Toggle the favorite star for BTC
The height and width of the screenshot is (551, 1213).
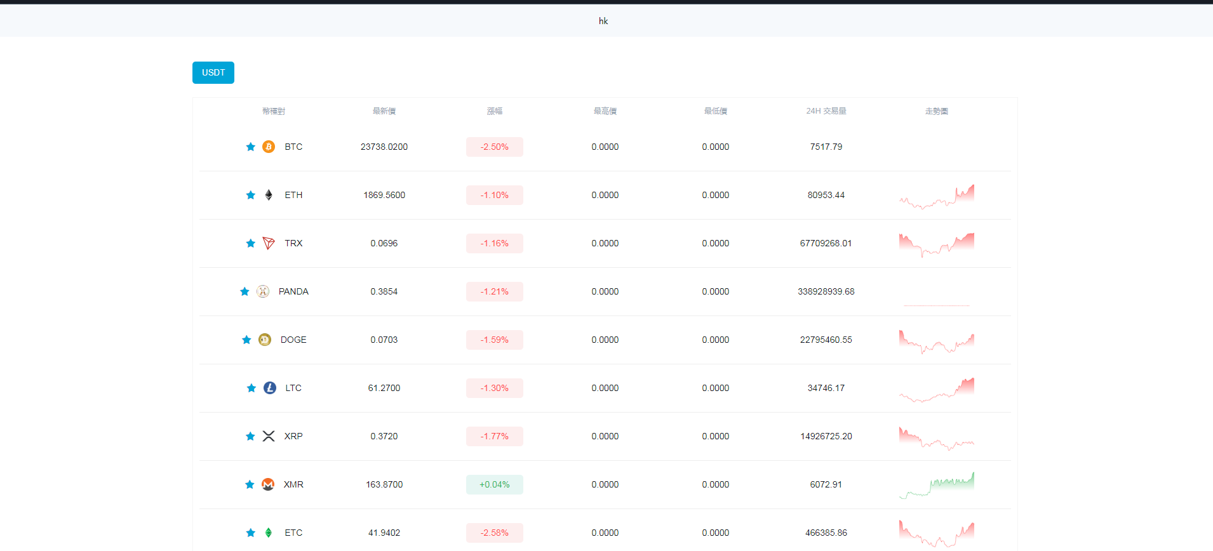point(251,147)
